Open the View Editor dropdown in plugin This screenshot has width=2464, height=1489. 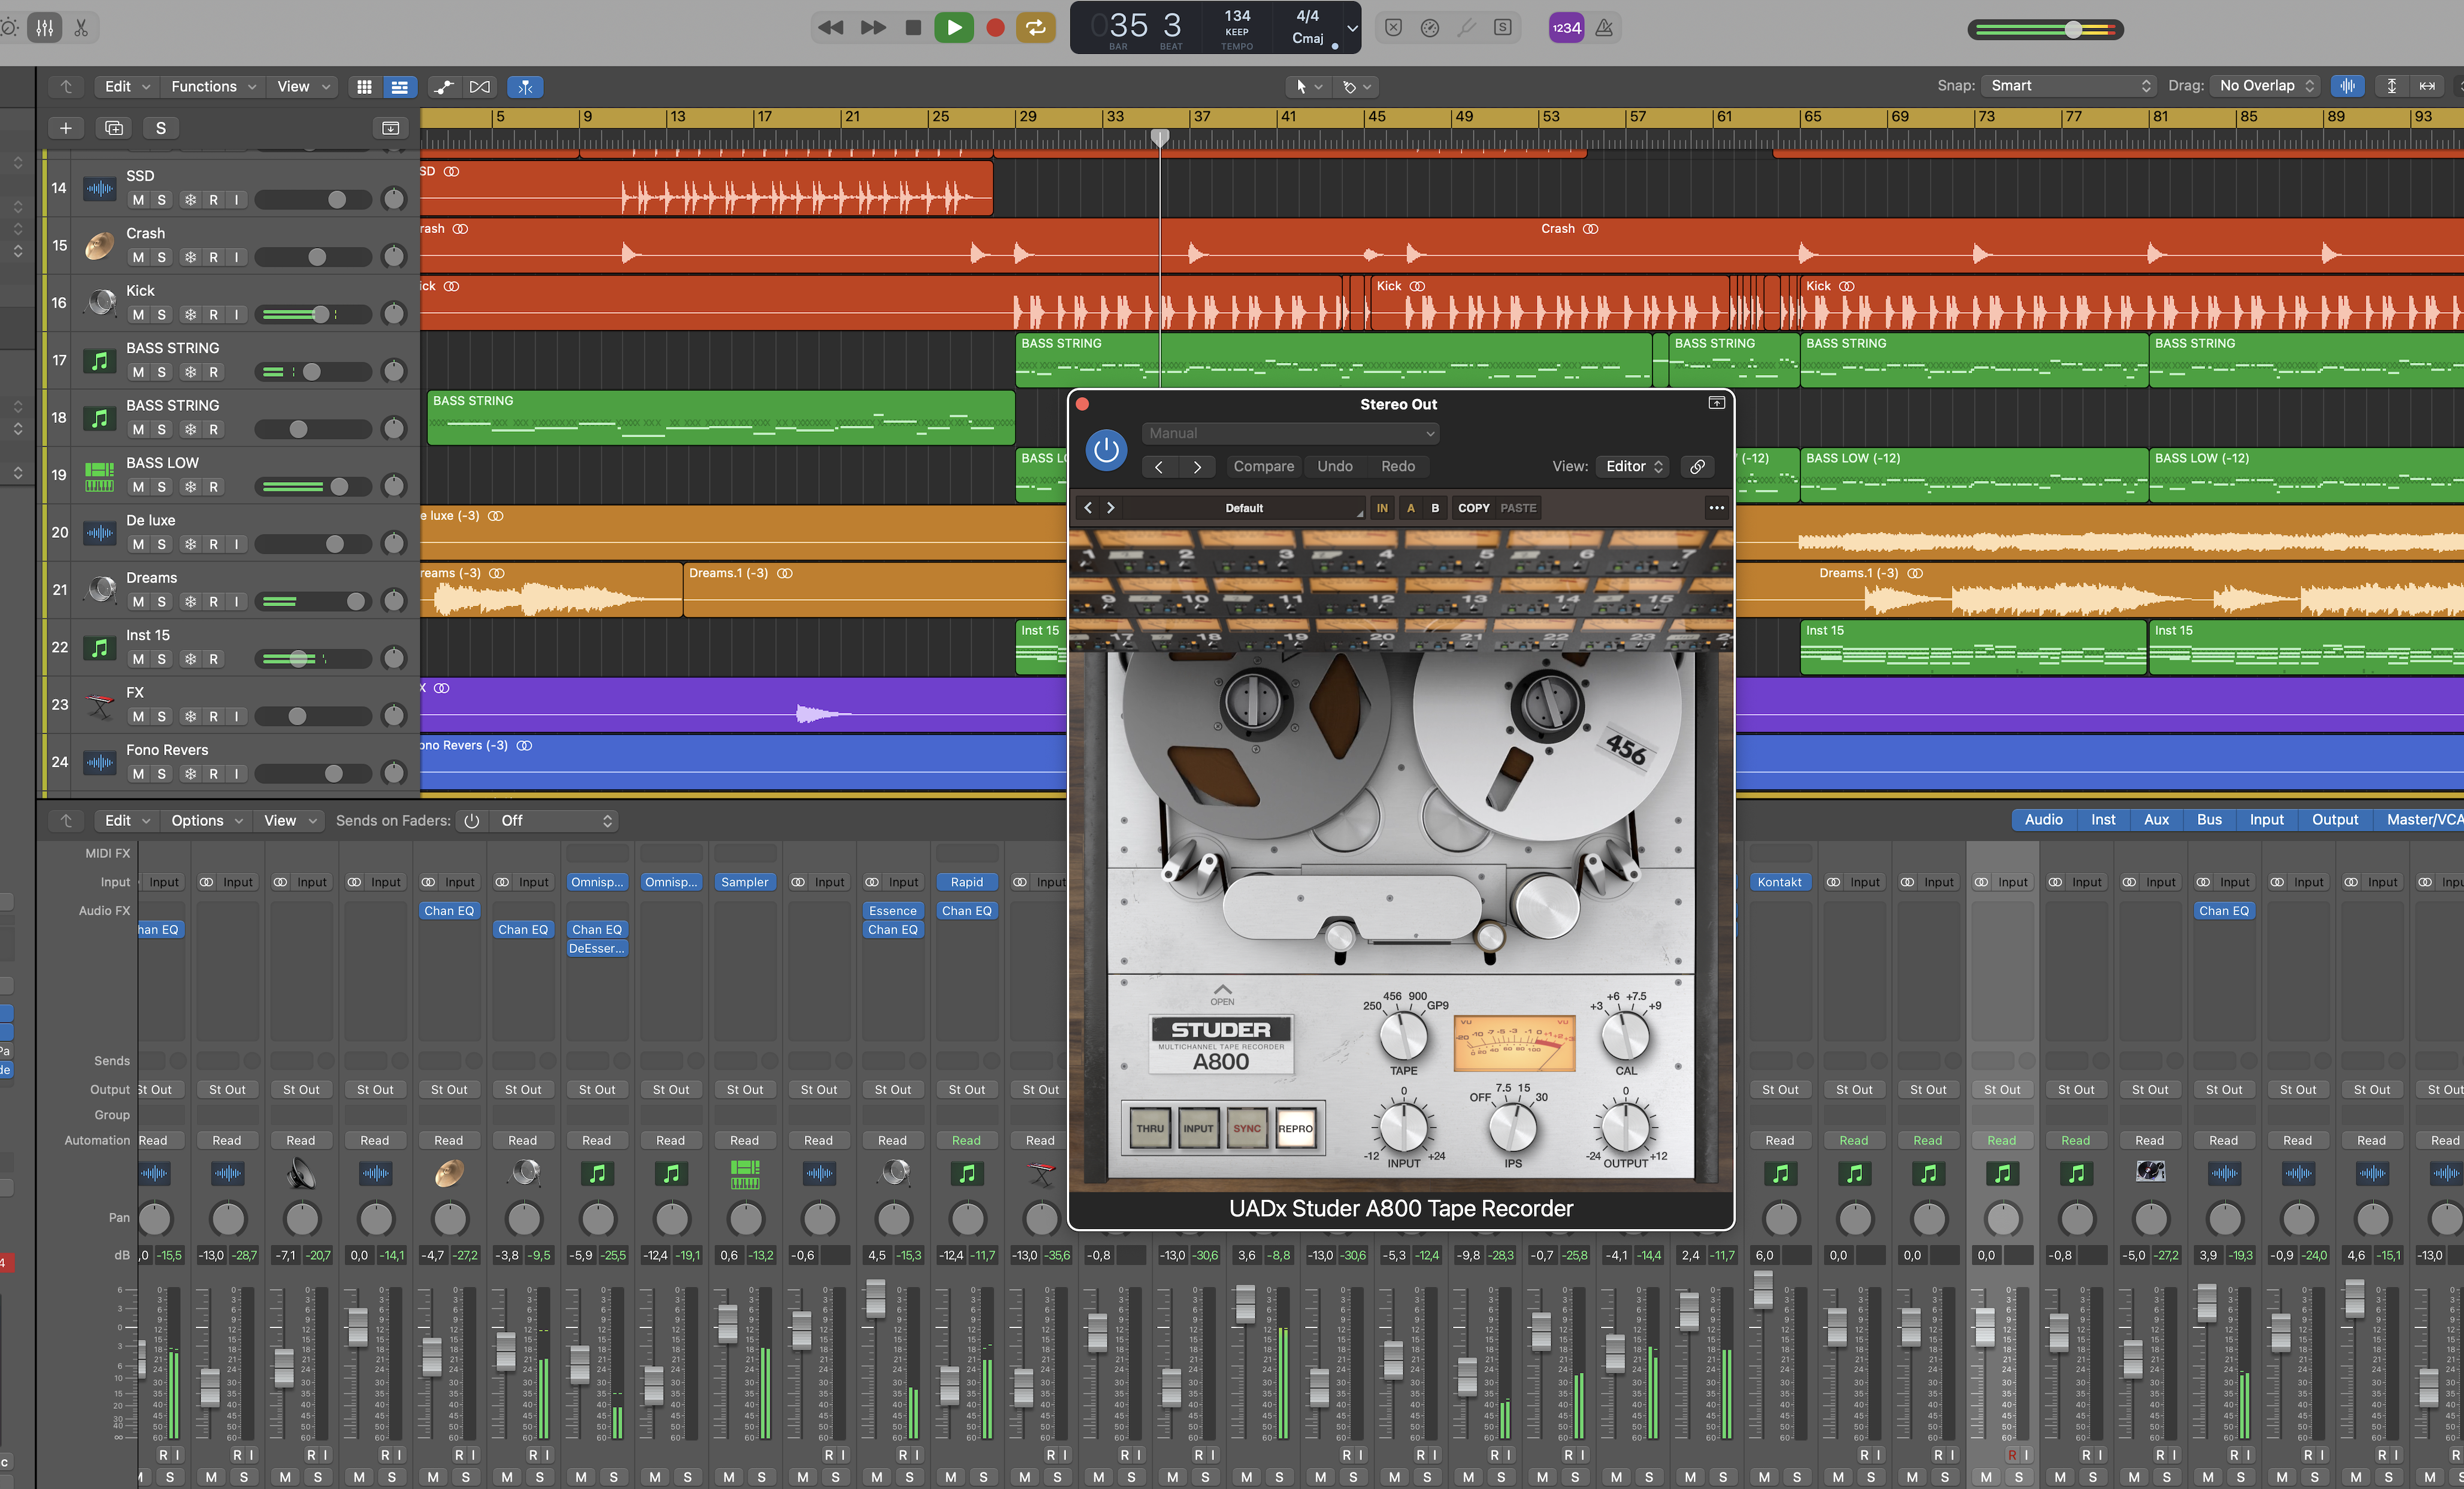tap(1633, 466)
